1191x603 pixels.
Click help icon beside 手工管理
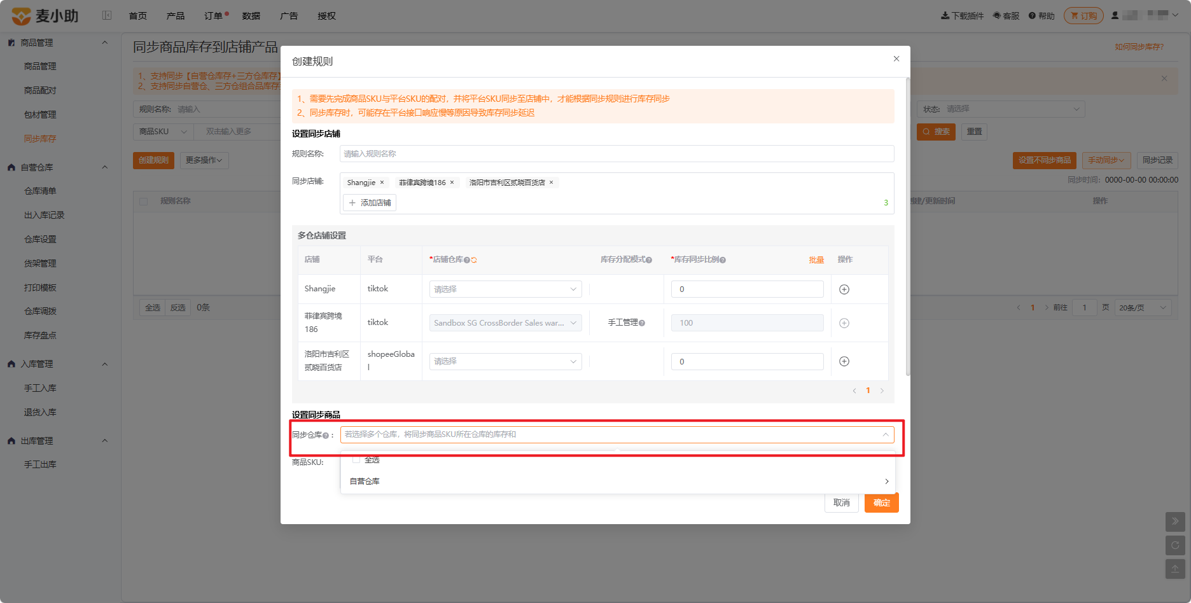(642, 323)
